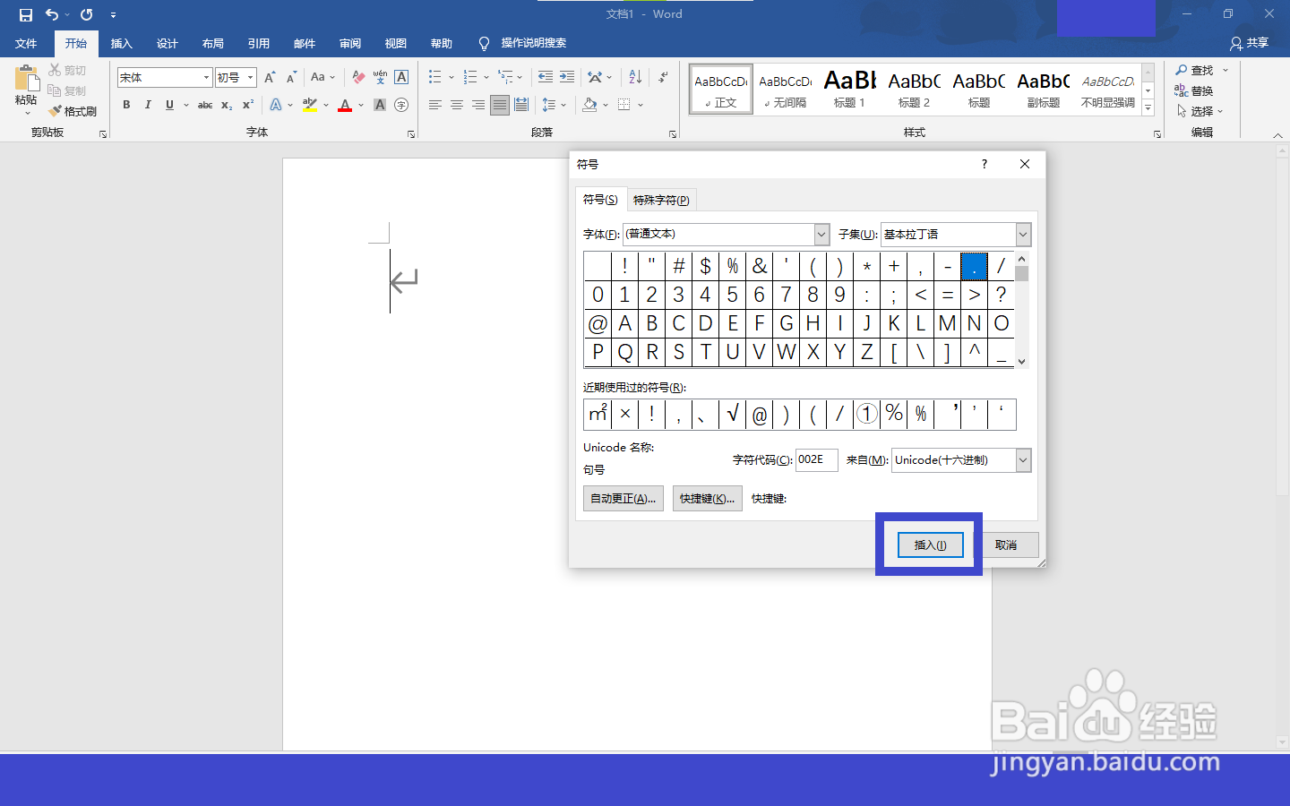Click the text highlight color button

(x=310, y=105)
